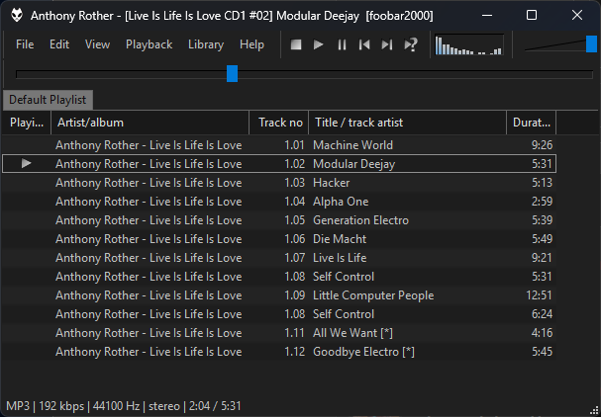The image size is (601, 417).
Task: Pause the current track
Action: (342, 44)
